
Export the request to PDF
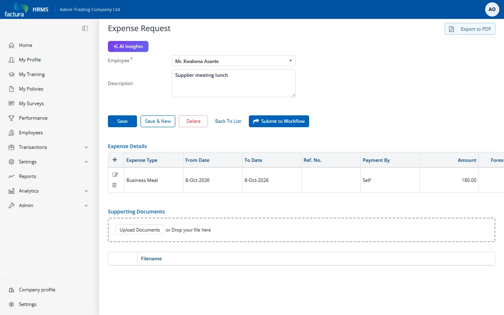click(x=470, y=29)
